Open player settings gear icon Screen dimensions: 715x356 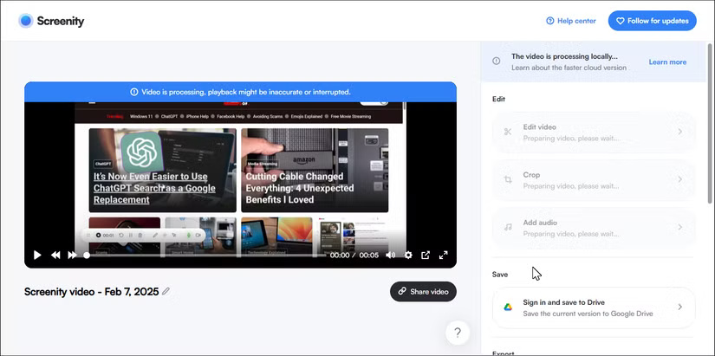(x=408, y=256)
